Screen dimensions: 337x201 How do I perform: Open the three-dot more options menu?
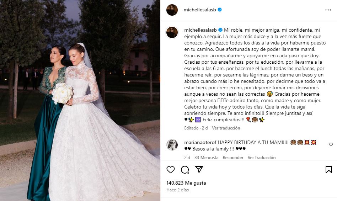click(328, 10)
